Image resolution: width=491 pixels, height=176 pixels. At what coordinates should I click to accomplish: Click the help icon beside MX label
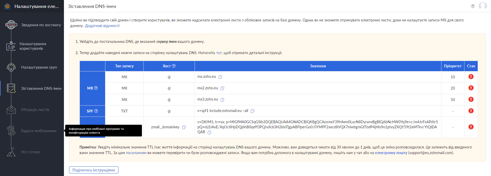click(x=96, y=88)
